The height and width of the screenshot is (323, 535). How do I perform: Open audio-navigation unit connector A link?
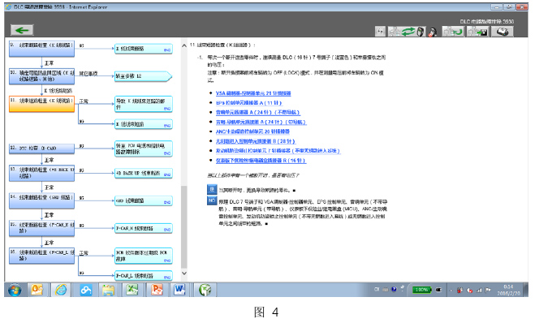tap(261, 122)
